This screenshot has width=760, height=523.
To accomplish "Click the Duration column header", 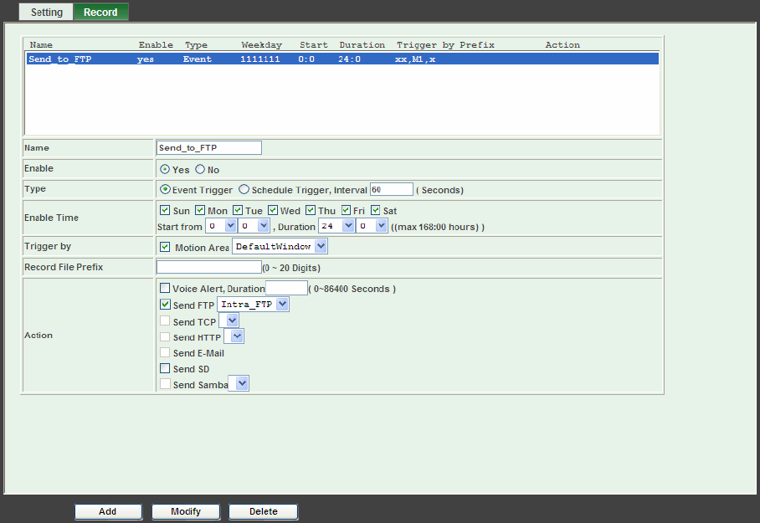I will click(x=362, y=44).
